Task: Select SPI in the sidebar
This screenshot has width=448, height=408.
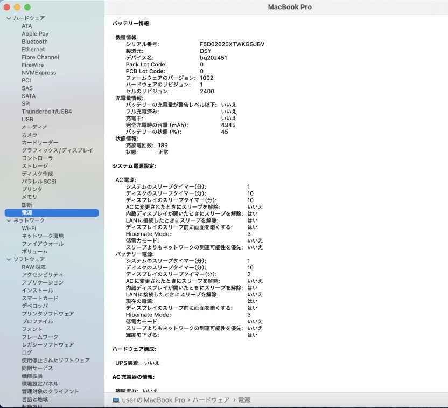Action: (x=26, y=104)
